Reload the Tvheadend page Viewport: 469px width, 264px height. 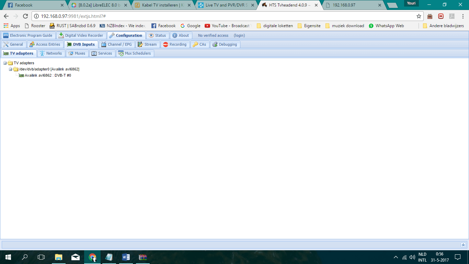[x=25, y=16]
